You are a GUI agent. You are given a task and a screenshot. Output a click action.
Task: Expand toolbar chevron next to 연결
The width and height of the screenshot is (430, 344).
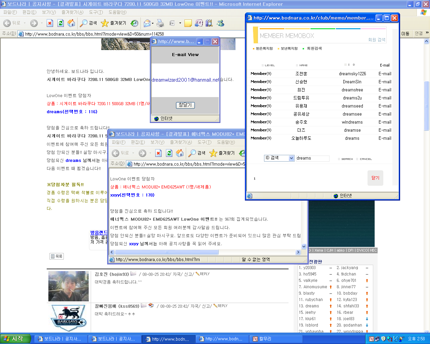(x=427, y=33)
